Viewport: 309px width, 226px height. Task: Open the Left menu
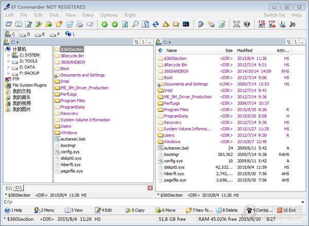tap(9, 15)
